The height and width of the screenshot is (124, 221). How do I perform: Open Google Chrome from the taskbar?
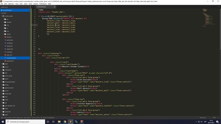(65, 122)
